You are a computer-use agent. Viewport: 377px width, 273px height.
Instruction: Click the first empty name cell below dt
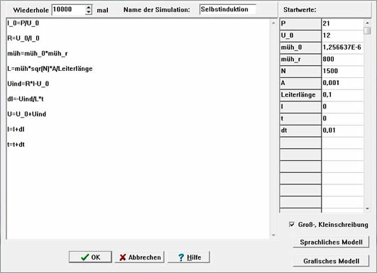300,143
